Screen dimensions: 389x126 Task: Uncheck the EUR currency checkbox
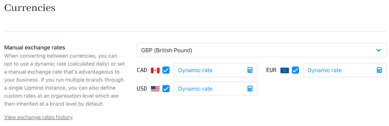[295, 70]
